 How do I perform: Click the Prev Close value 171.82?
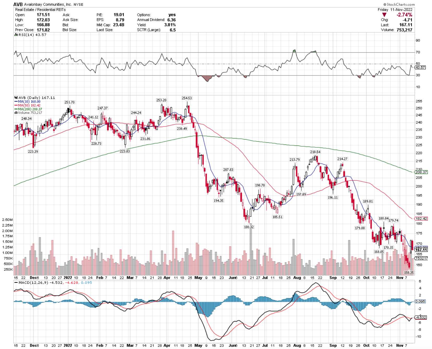(x=43, y=30)
